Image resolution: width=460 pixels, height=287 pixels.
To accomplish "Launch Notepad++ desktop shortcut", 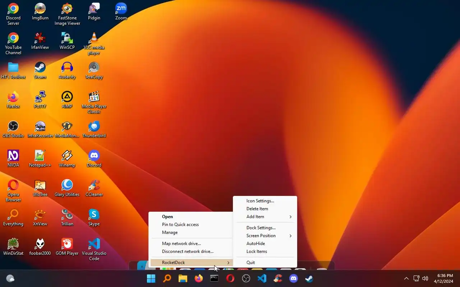I will (x=40, y=159).
